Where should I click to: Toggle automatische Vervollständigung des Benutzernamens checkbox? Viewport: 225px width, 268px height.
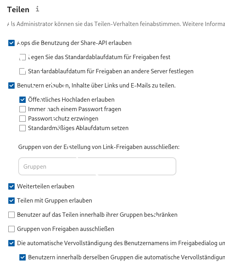[11, 243]
